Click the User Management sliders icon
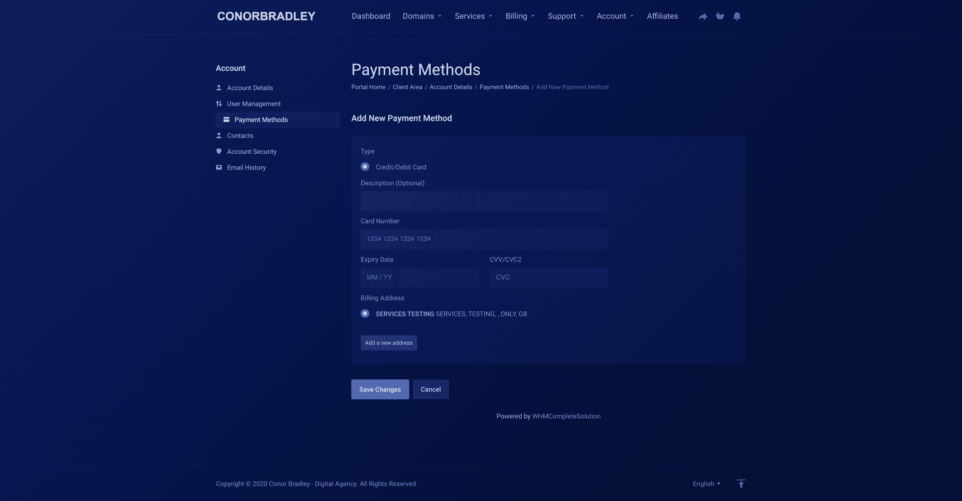Viewport: 962px width, 501px height. [219, 104]
